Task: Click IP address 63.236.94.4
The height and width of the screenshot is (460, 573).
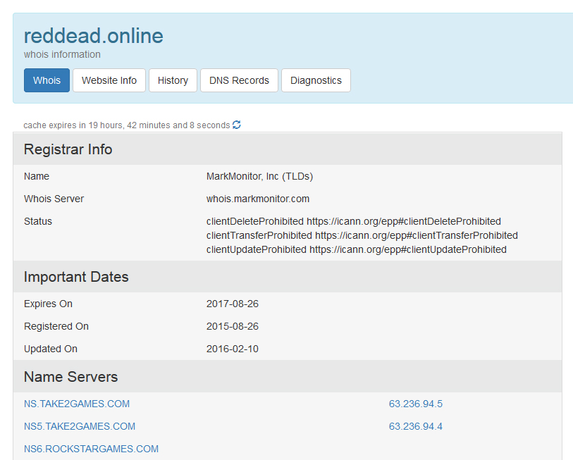Action: (416, 426)
